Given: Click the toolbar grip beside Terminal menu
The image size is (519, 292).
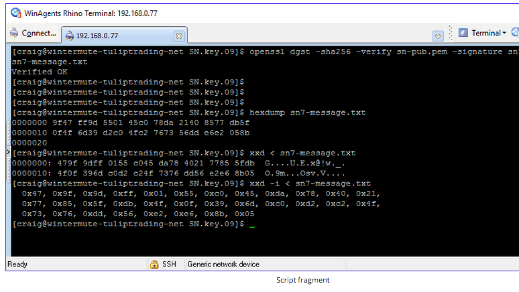Looking at the screenshot, I should coord(451,33).
